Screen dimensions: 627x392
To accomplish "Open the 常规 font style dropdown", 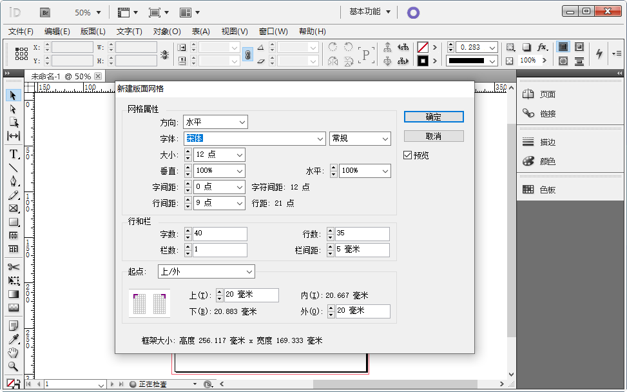I will point(360,139).
